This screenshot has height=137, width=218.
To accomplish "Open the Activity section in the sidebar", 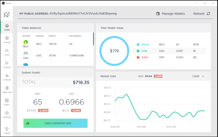I will (7, 40).
